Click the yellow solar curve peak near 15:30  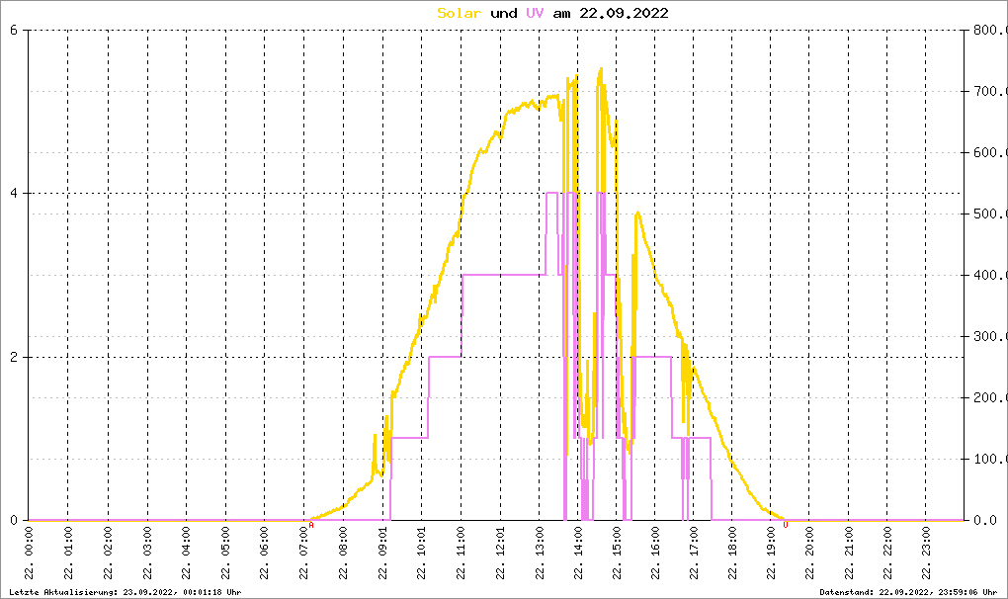click(x=638, y=213)
